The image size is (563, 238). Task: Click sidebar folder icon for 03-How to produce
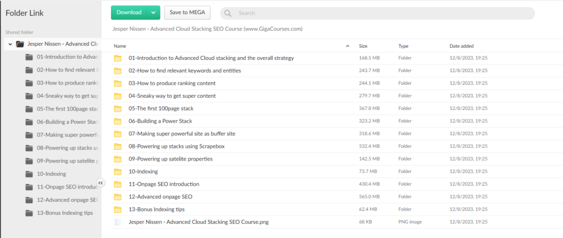coord(29,83)
